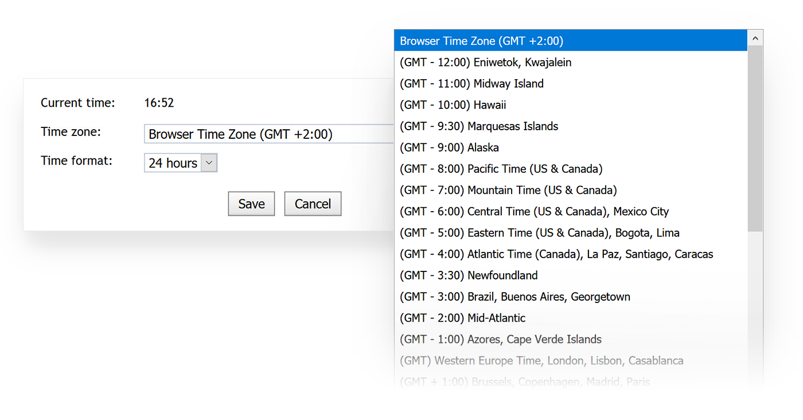
Task: Pick Atlantic Time, La Paz, Santiago, Caracas
Action: 556,254
